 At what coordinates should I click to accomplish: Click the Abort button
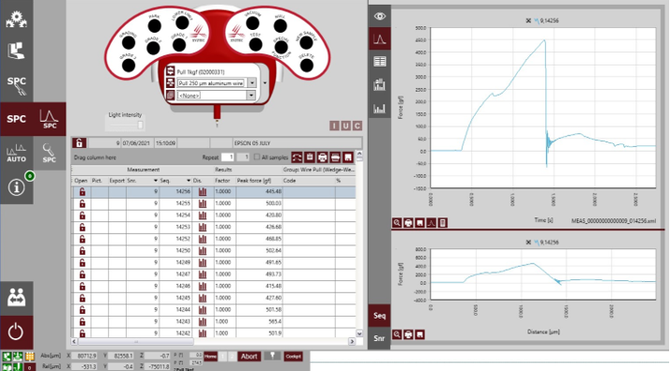click(249, 357)
